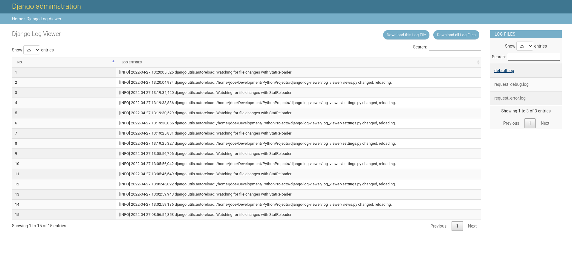The height and width of the screenshot is (267, 572).
Task: Click 'Showing 1 to 15 of 15 entries' text
Action: (x=39, y=226)
